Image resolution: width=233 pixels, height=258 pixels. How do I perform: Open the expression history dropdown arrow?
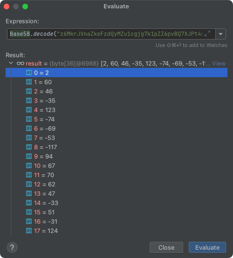tap(220, 34)
